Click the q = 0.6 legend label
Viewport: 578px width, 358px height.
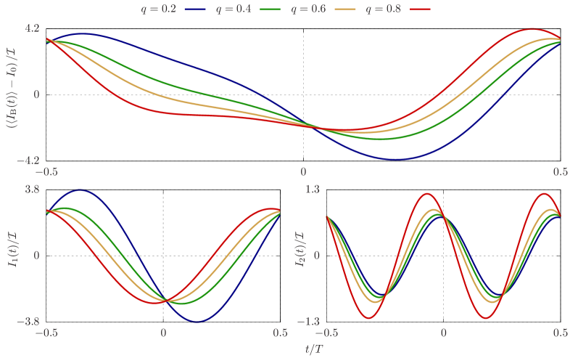[x=308, y=9]
